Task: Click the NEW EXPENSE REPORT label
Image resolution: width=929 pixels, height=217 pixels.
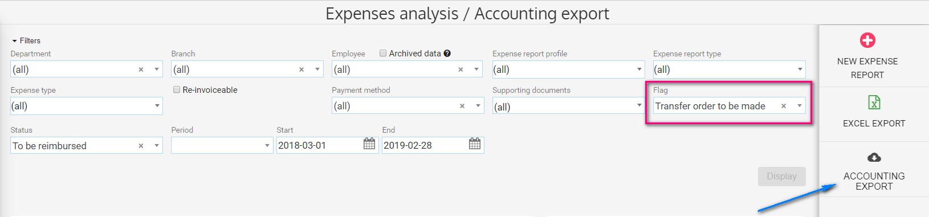Action: coord(867,68)
